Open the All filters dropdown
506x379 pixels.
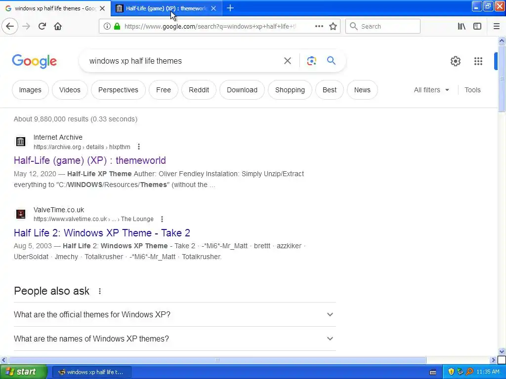[431, 90]
